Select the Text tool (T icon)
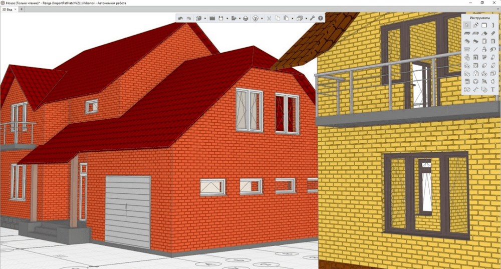The height and width of the screenshot is (269, 501). pyautogui.click(x=493, y=89)
